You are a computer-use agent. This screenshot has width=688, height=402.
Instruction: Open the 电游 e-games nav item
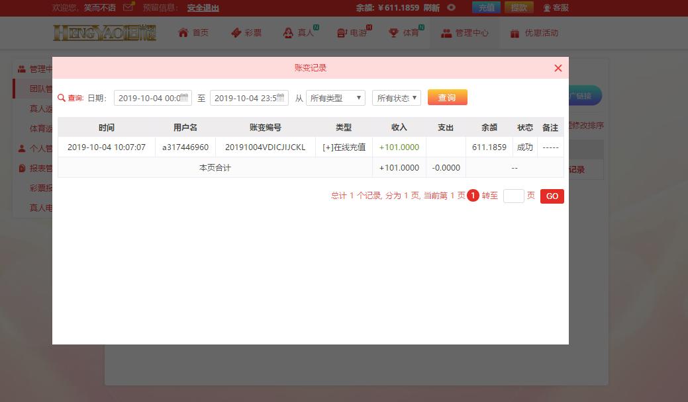pyautogui.click(x=353, y=33)
